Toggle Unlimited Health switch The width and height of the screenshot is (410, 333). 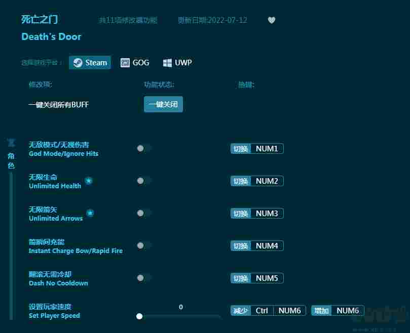pyautogui.click(x=144, y=181)
